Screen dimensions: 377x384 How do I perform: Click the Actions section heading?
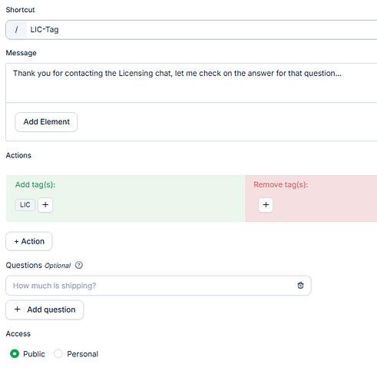click(x=18, y=155)
